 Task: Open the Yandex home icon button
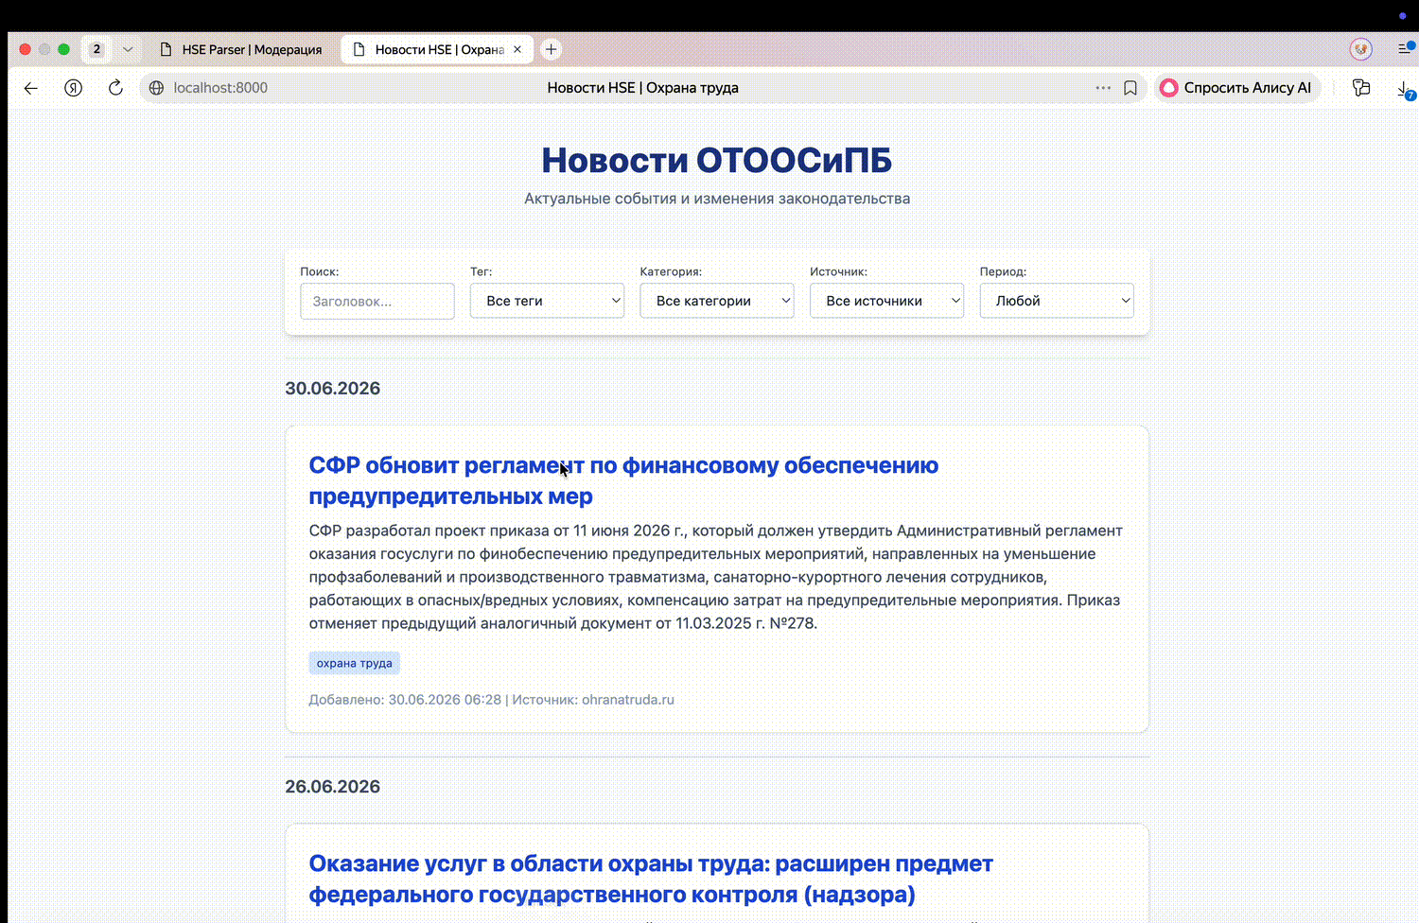pyautogui.click(x=73, y=88)
